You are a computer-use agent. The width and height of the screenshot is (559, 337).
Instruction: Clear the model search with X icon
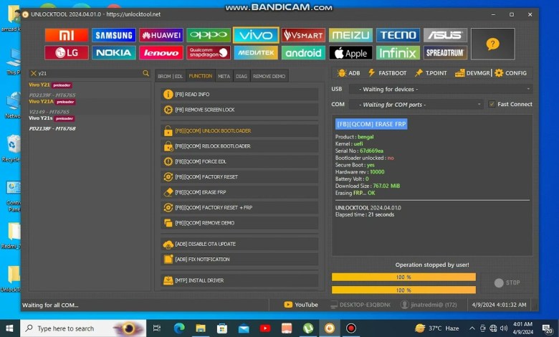(34, 73)
